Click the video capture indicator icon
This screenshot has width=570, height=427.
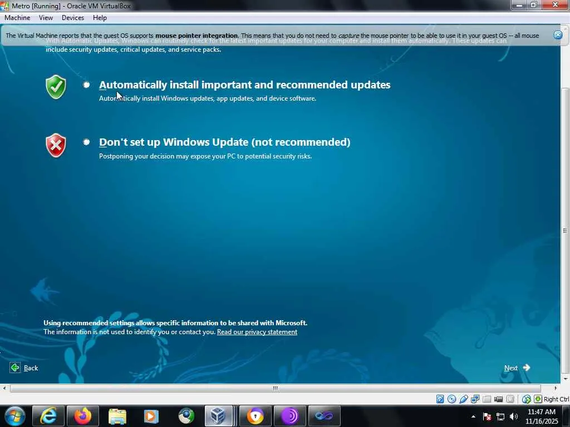498,399
